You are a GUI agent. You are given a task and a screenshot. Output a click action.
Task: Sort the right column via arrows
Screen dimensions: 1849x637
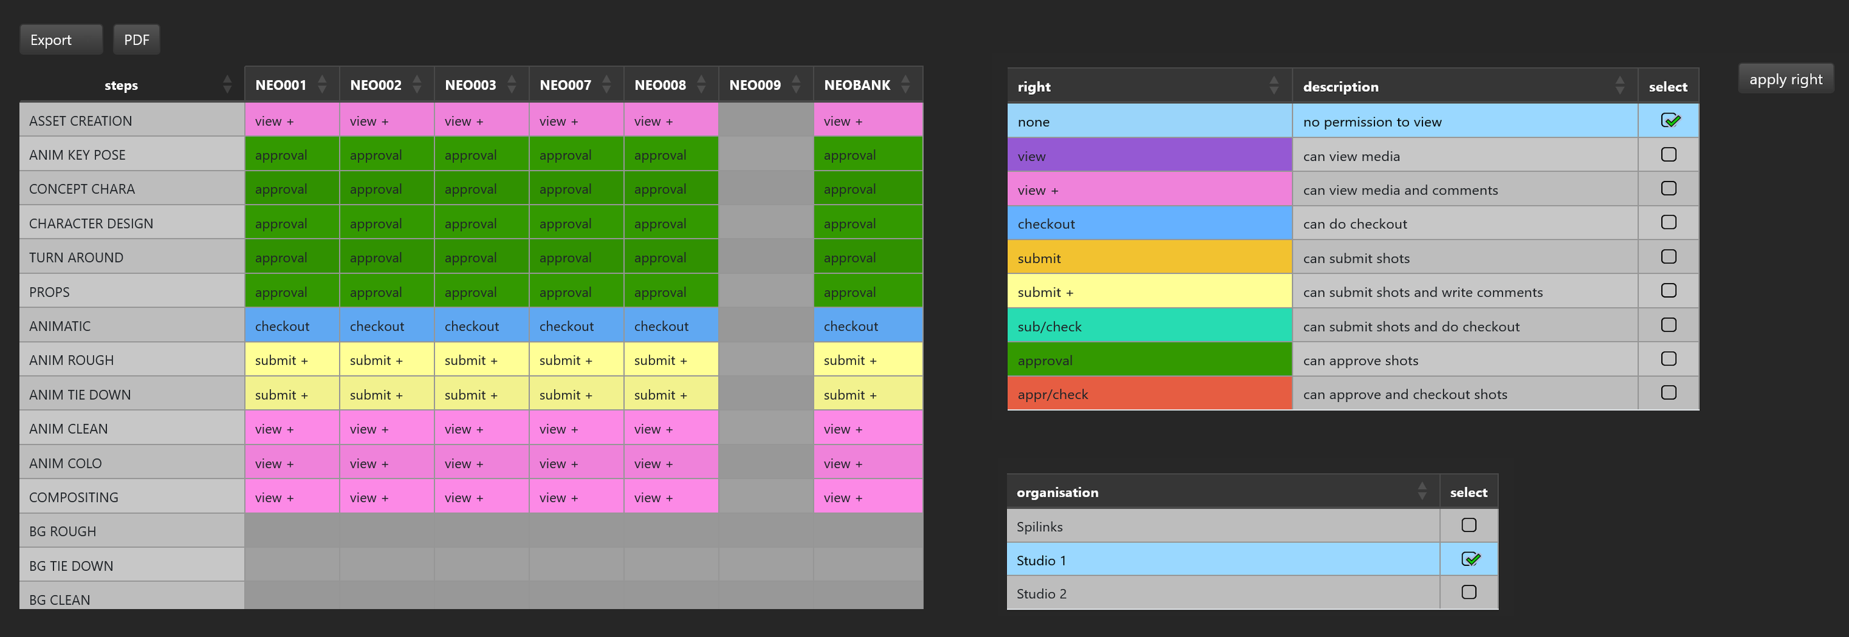1274,86
